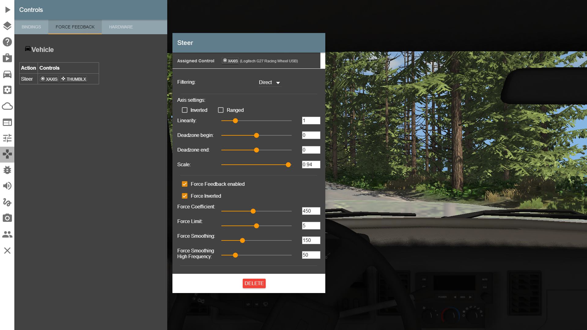Switch to the Bindings tab
Screen dimensions: 587x330
coord(31,27)
